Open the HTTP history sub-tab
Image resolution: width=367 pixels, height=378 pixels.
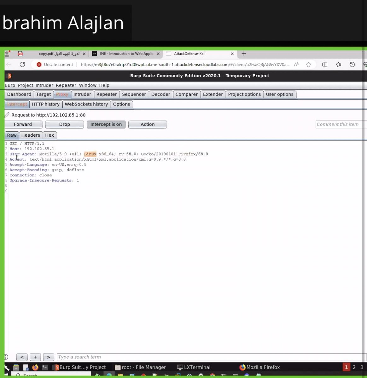tap(46, 104)
